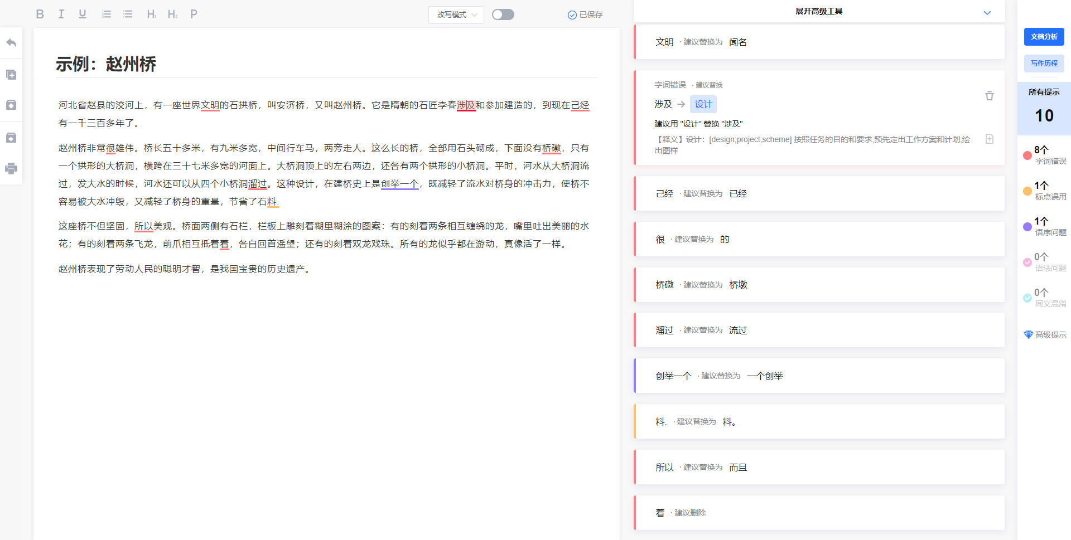1071x540 pixels.
Task: Toggle bold formatting
Action: coord(40,14)
